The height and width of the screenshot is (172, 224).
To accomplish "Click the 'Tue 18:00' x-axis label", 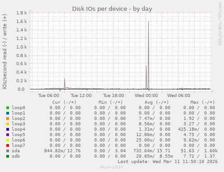I will [114, 96].
